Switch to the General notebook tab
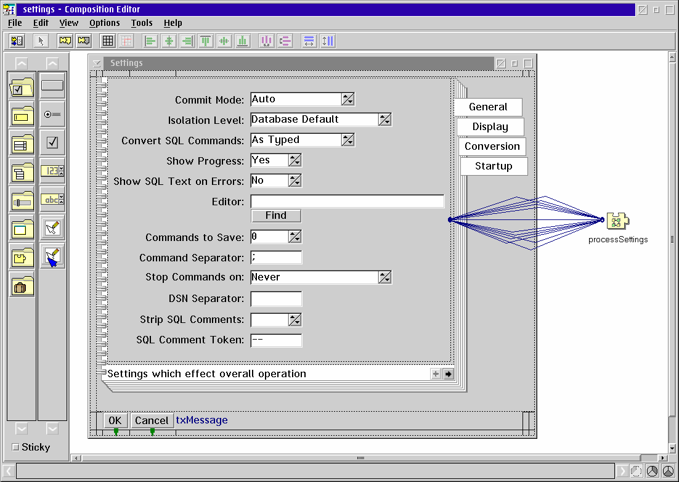This screenshot has width=679, height=482. tap(488, 107)
